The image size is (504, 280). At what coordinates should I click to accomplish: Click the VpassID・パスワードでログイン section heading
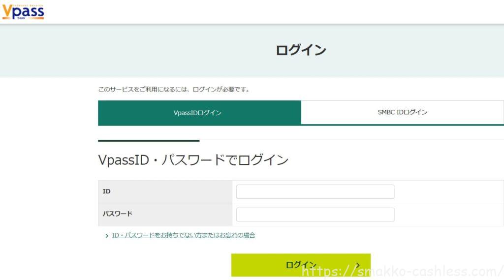193,160
